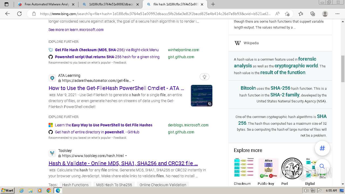
Task: Add this page to favorites
Action: point(287,14)
